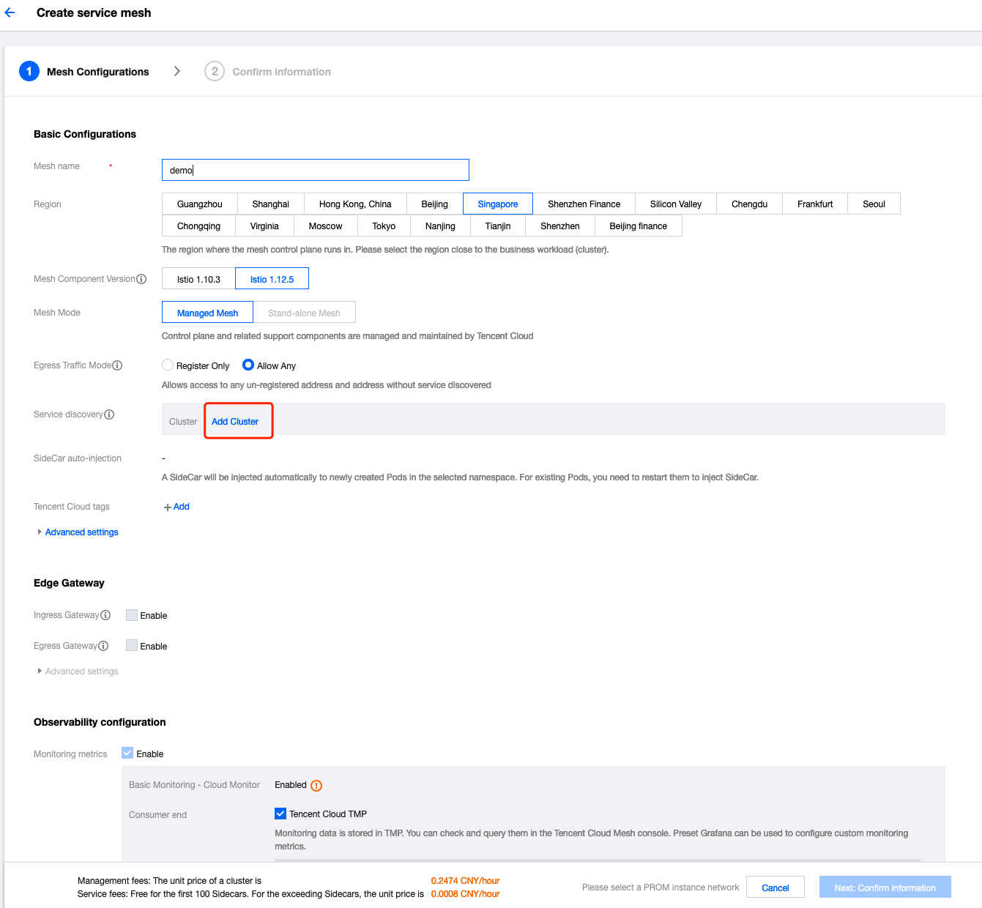
Task: Click the Mesh name input field
Action: [315, 170]
